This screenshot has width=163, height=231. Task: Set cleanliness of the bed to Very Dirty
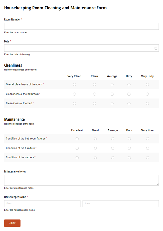coord(147,104)
